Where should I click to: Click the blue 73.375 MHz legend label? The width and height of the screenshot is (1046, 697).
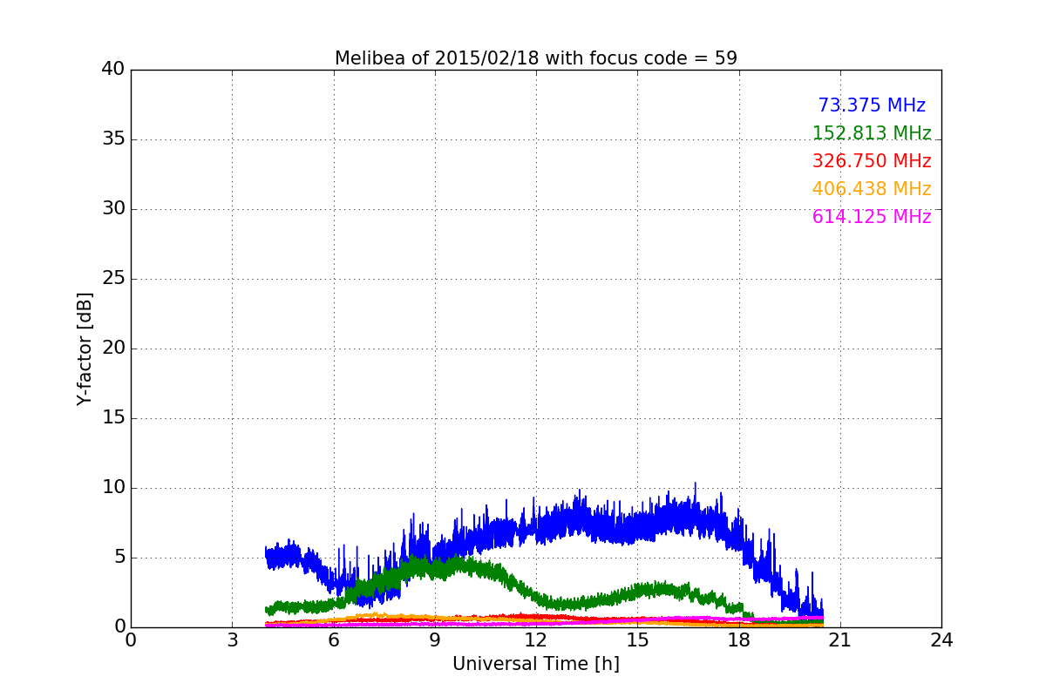click(x=872, y=105)
